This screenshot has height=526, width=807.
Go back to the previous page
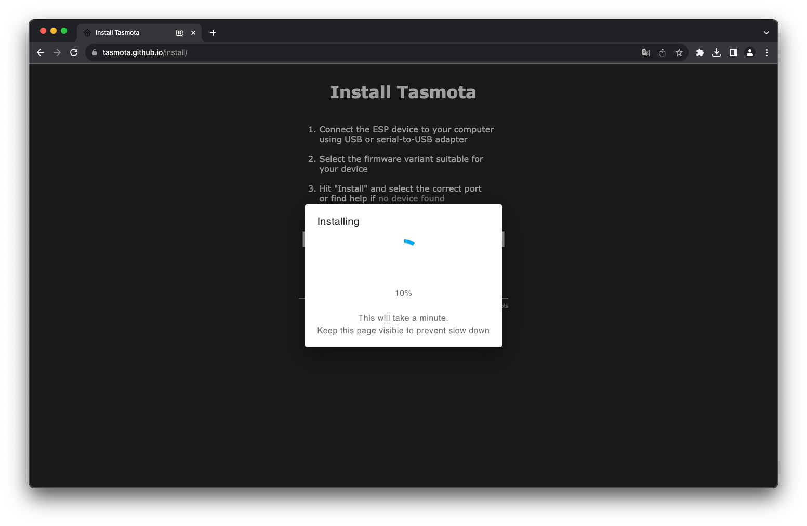(41, 52)
